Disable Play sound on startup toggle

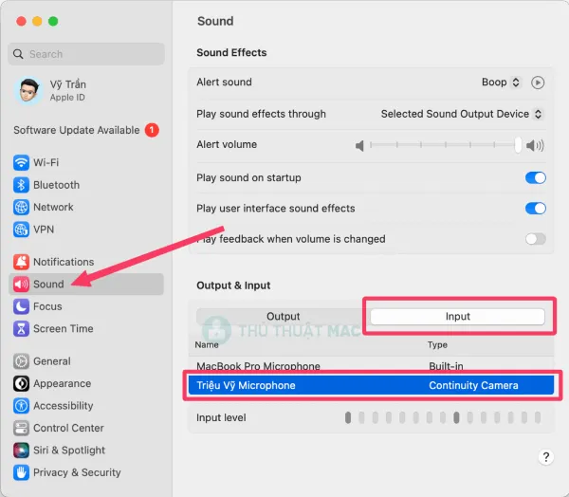coord(535,177)
